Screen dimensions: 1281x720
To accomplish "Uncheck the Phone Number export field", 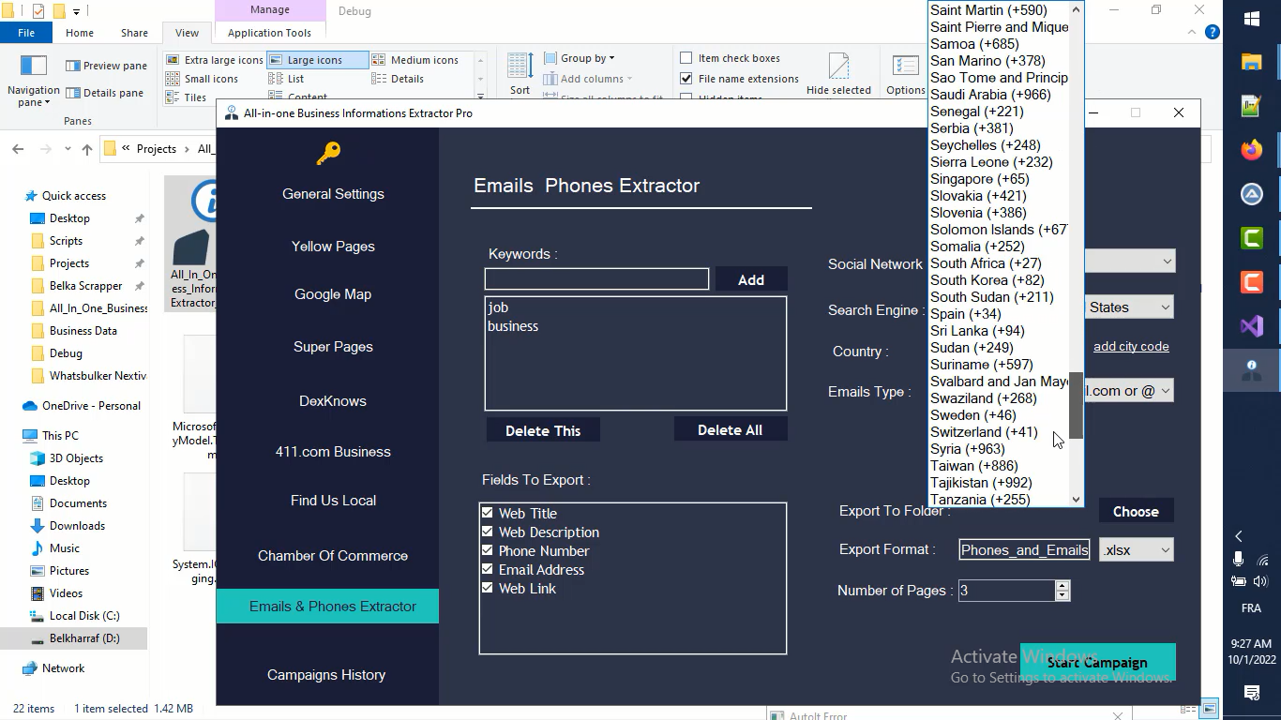I will 488,550.
